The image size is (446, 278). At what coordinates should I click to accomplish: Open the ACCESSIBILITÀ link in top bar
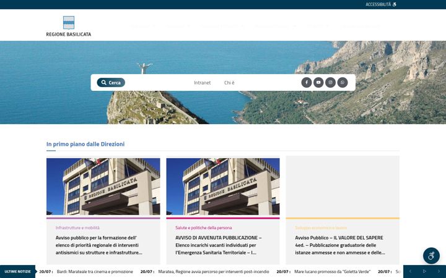[x=381, y=4]
